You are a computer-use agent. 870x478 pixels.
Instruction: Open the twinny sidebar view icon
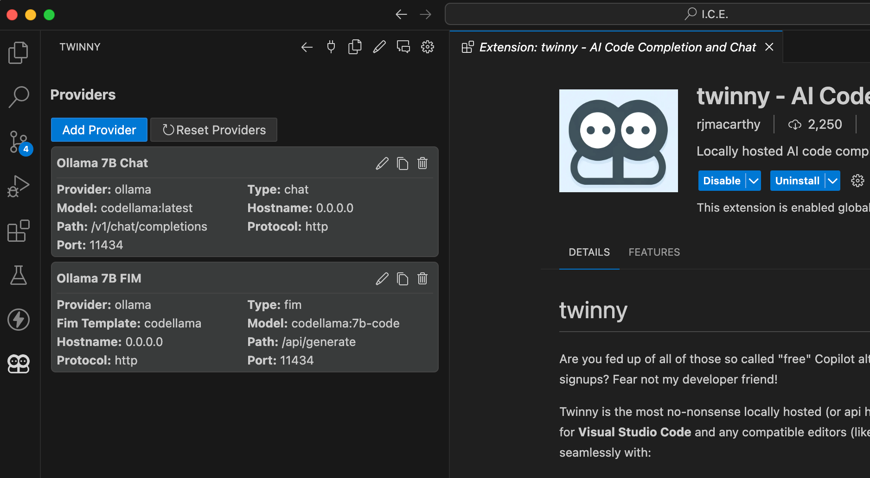pos(19,364)
